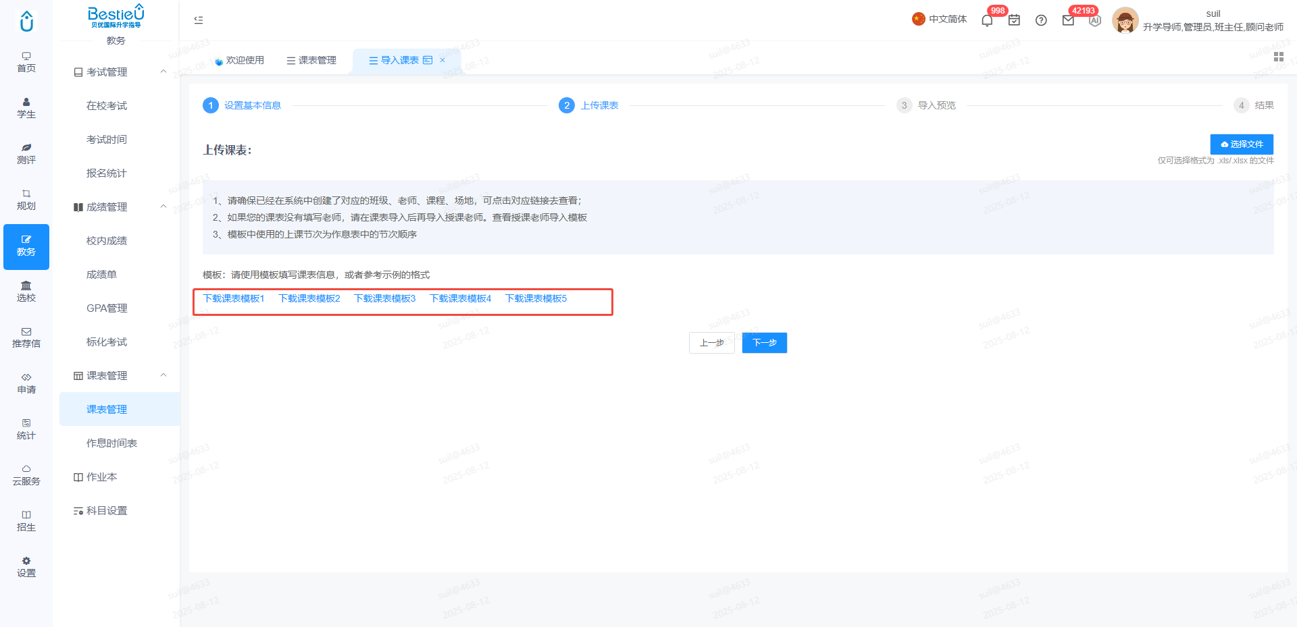Go to 统计 in left sidebar
1297x627 pixels.
point(26,429)
